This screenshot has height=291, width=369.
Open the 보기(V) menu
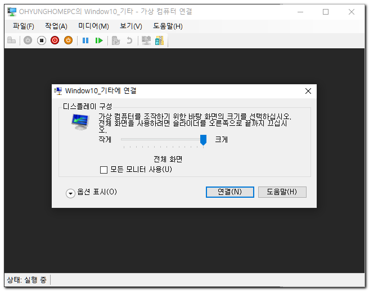[x=130, y=26]
